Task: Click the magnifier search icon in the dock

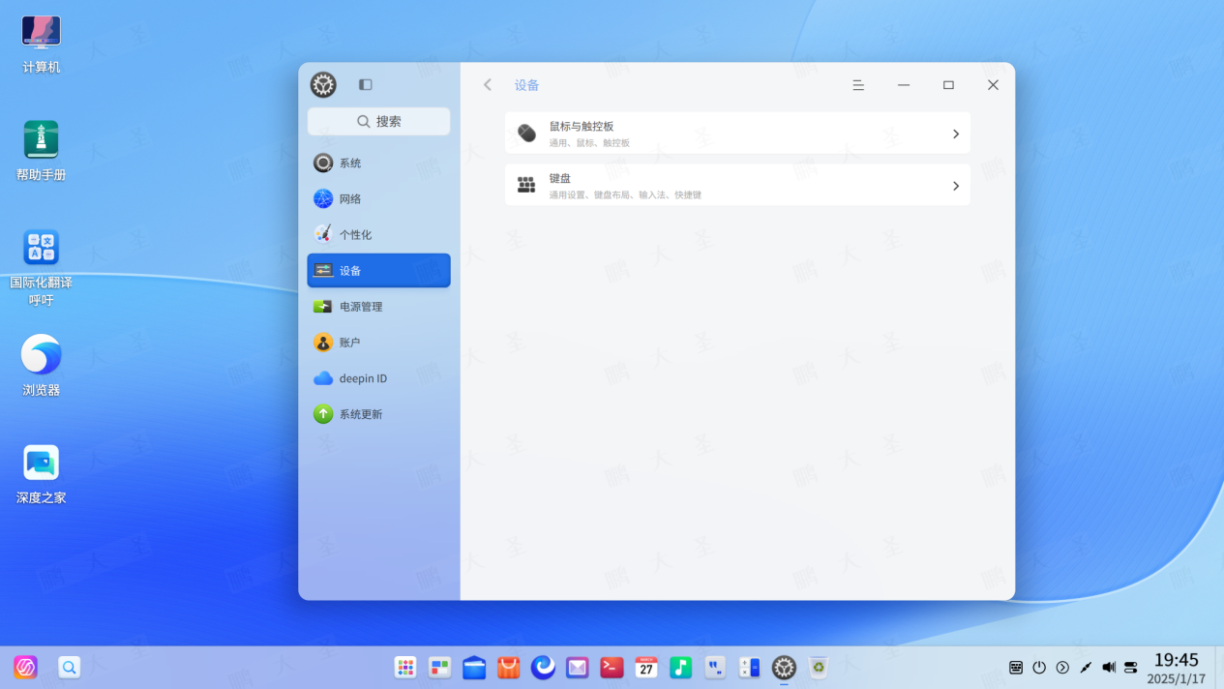Action: coord(69,667)
